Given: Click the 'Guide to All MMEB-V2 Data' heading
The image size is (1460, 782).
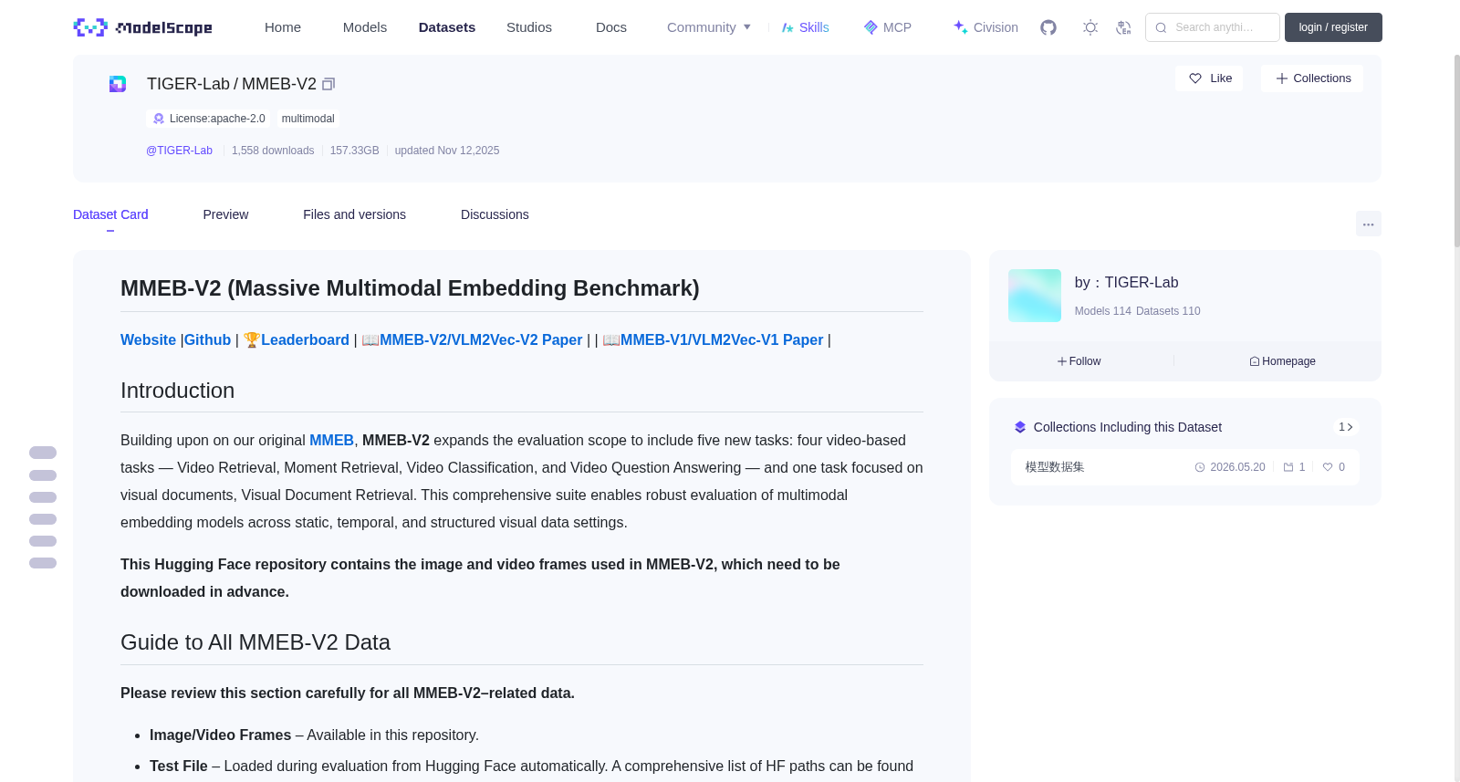Looking at the screenshot, I should pyautogui.click(x=255, y=642).
